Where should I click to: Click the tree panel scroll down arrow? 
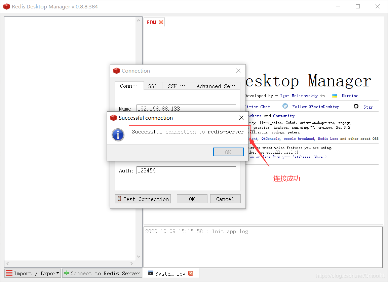139,256
